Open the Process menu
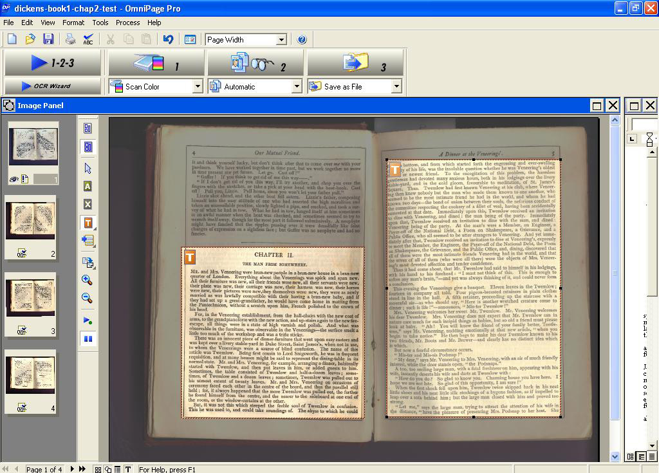 [x=128, y=23]
